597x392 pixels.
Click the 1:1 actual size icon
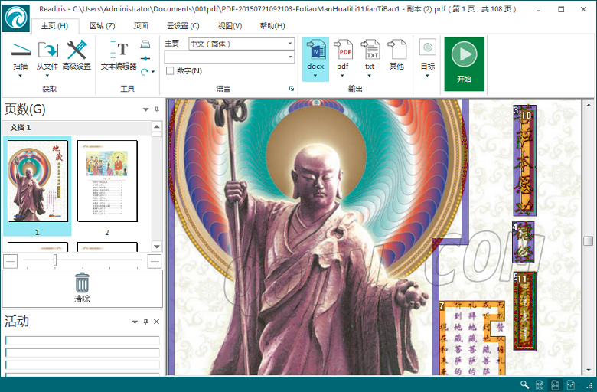click(570, 384)
